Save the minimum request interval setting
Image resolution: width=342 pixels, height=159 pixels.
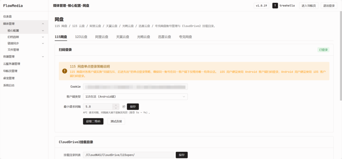click(x=133, y=107)
